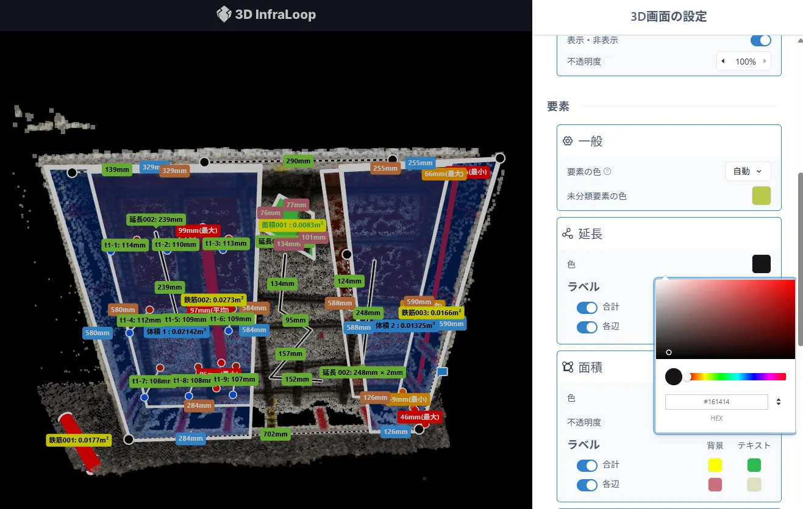Open the 自動 dropdown for 要素の色
Screen dimensions: 803x509
click(748, 171)
